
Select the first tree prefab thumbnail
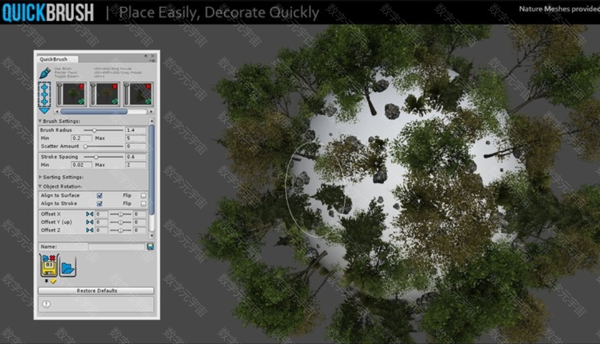point(74,94)
